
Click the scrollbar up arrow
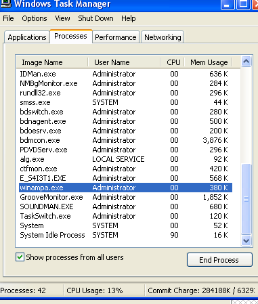coord(246,62)
